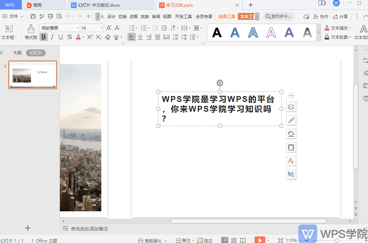Click the rotate handle above the text box

pyautogui.click(x=220, y=83)
